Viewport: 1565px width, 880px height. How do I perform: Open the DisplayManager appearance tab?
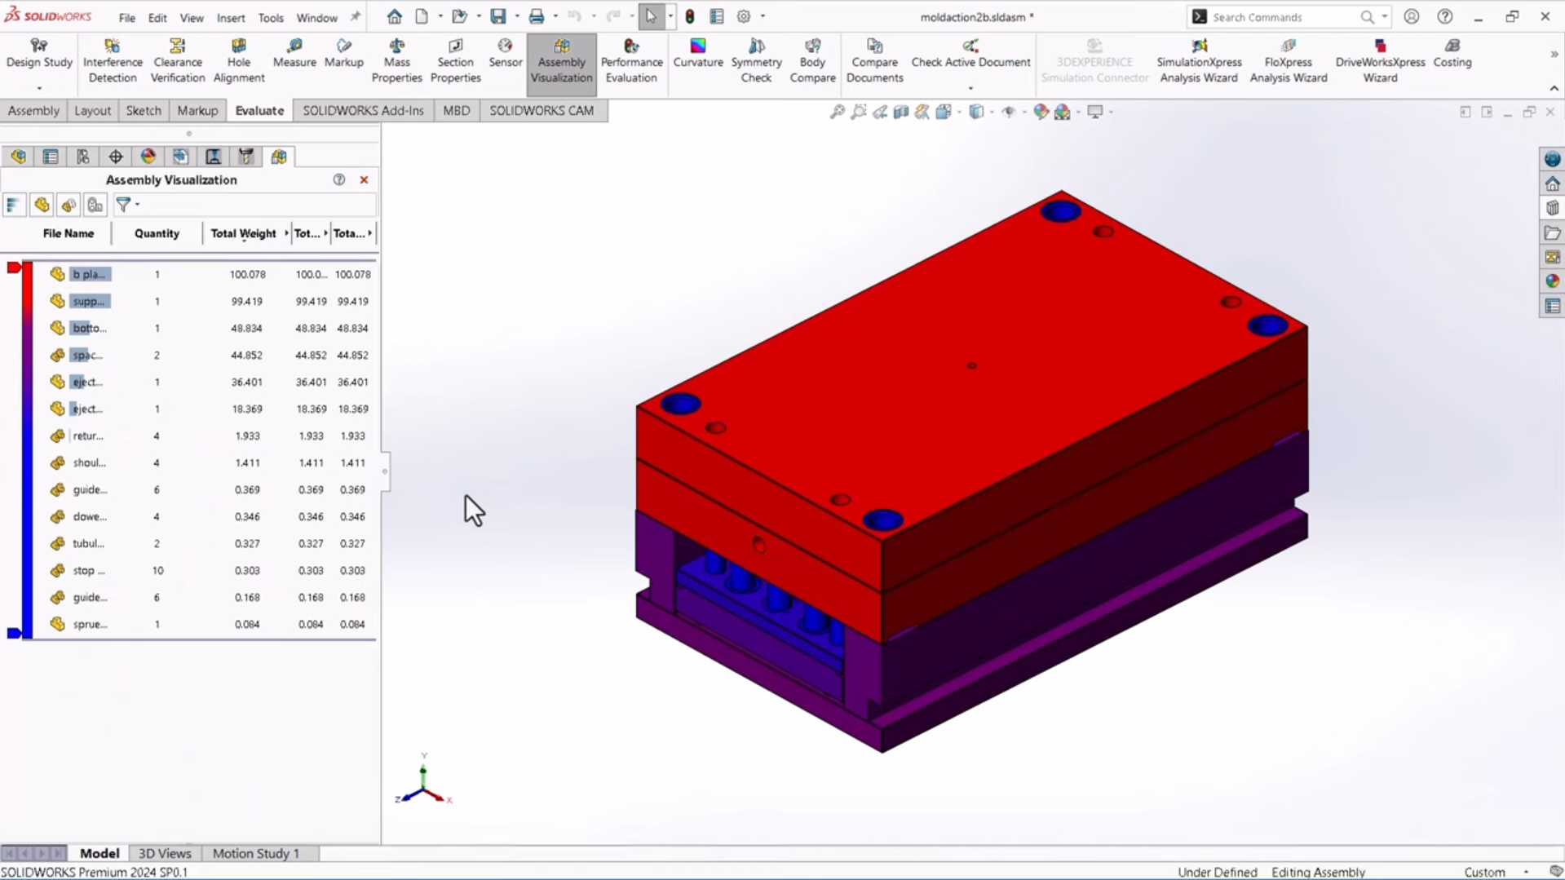pyautogui.click(x=148, y=157)
